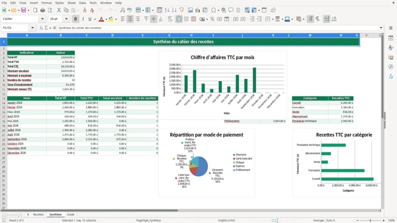The image size is (397, 223).
Task: Insert hyperlink icon
Action: (x=224, y=10)
